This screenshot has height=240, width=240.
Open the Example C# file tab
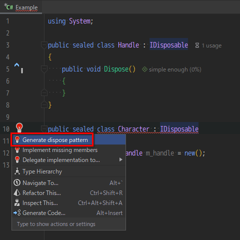(x=21, y=7)
